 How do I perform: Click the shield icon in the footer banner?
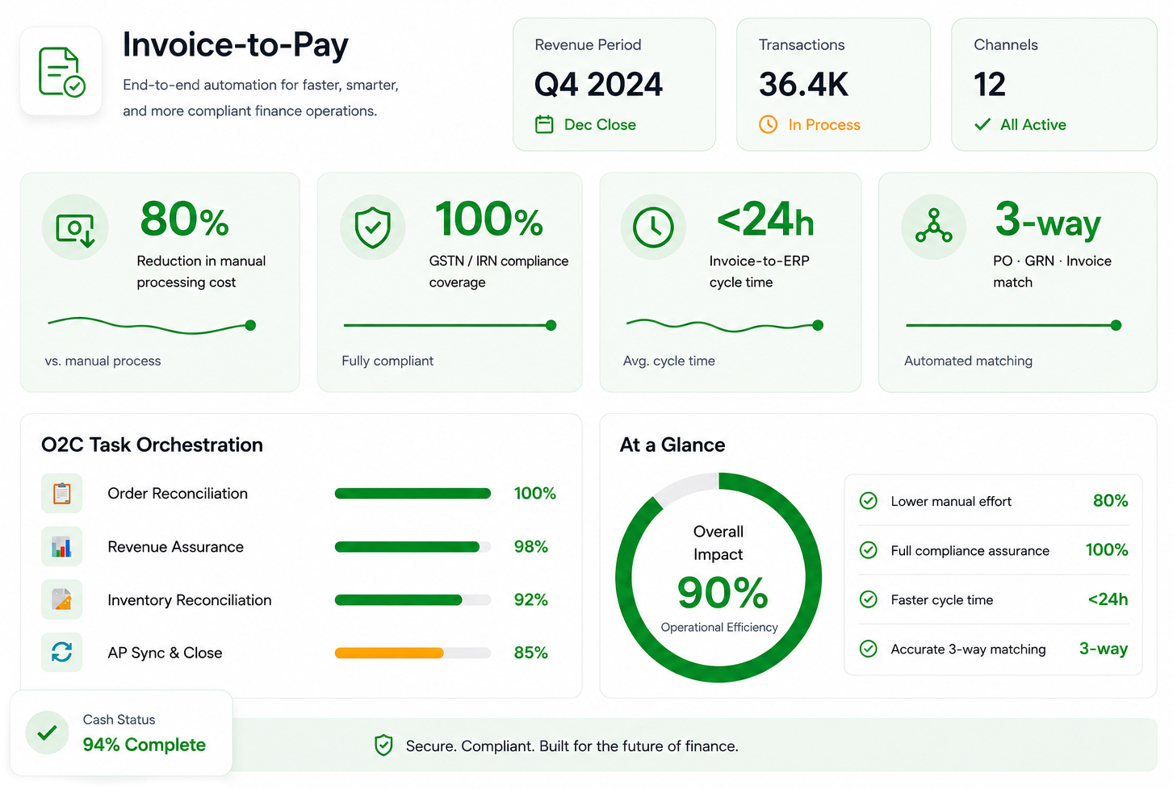(x=383, y=745)
